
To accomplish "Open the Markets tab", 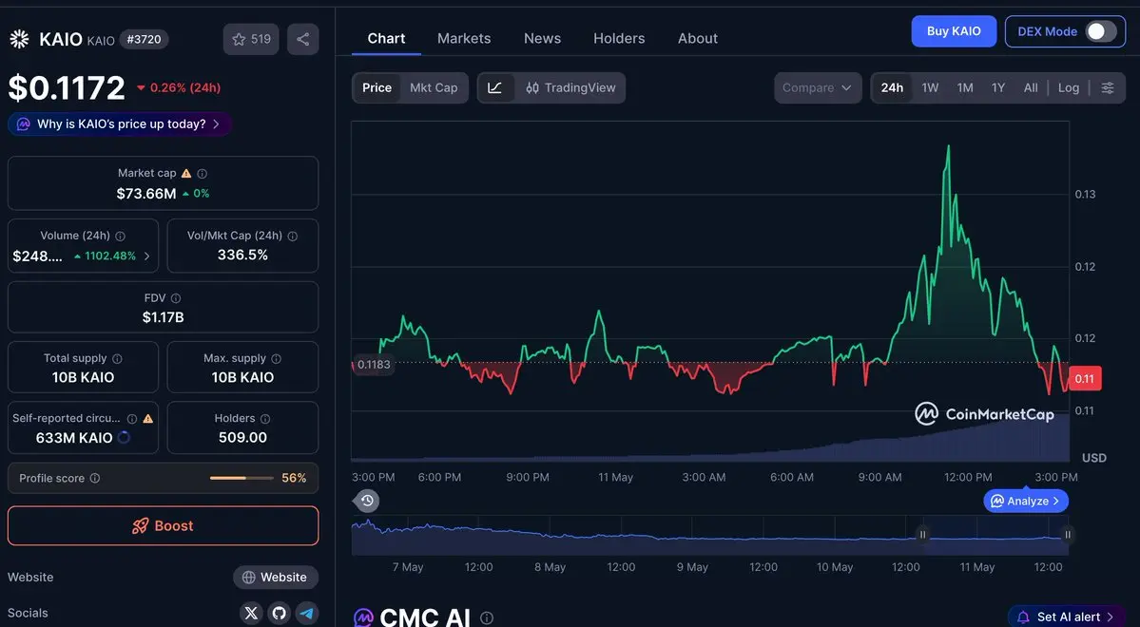I will pos(464,39).
